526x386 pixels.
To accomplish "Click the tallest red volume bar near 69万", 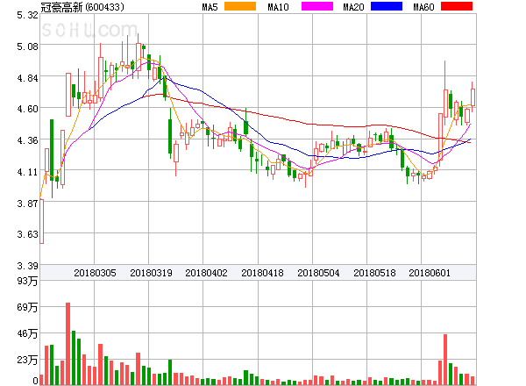I will (68, 344).
